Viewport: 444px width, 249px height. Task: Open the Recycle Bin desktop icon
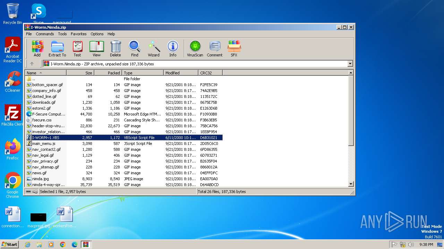[x=12, y=14]
